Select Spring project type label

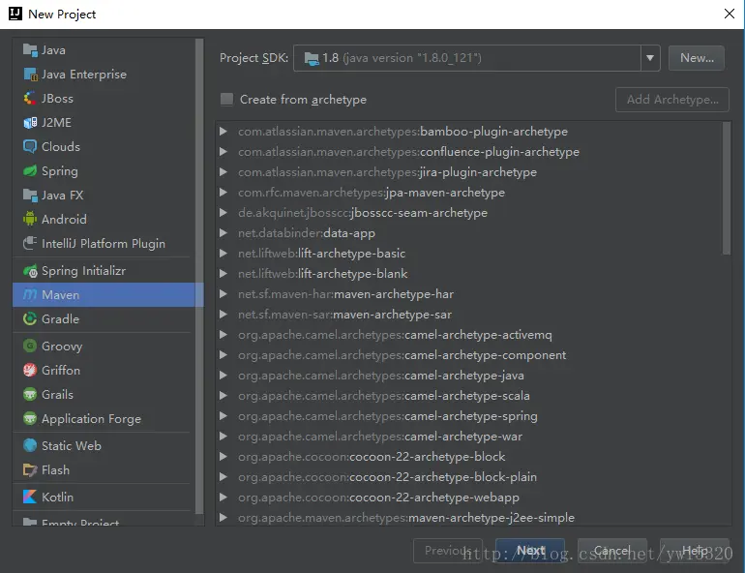(60, 171)
